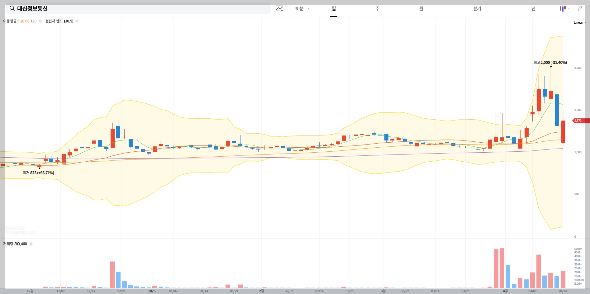Click the candlestick chart type icon
This screenshot has width=590, height=294.
[562, 9]
